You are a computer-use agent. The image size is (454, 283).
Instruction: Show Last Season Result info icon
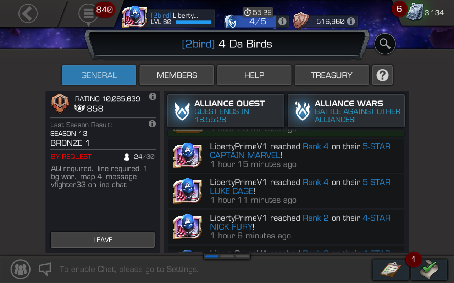[152, 124]
